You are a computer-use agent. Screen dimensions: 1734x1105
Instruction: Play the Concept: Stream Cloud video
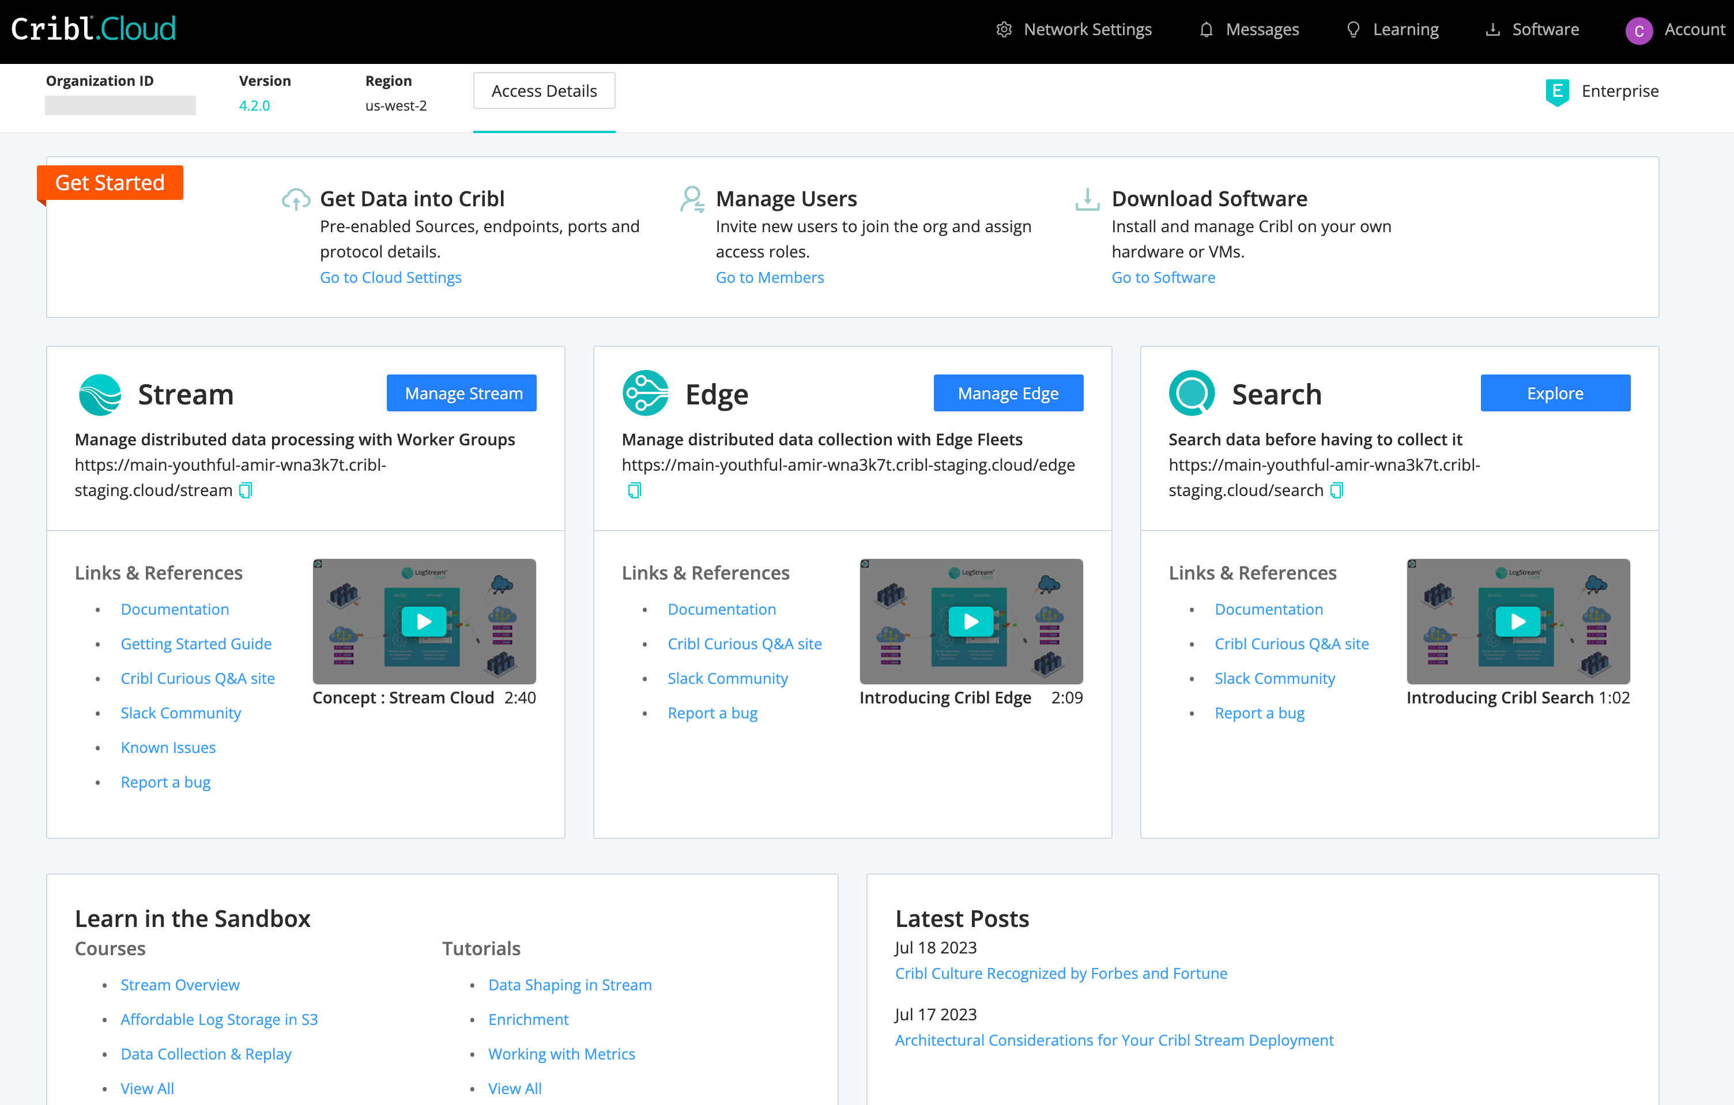424,621
